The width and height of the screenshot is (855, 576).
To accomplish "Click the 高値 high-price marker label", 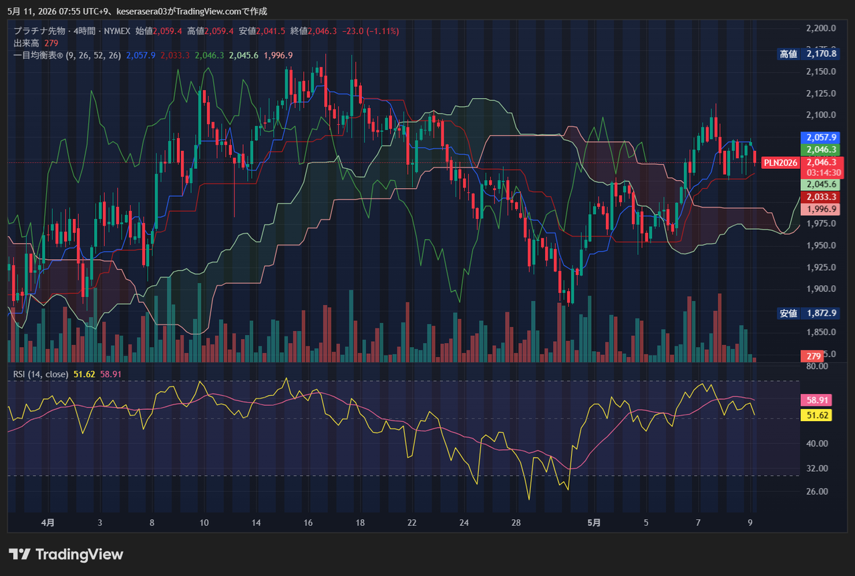I will pyautogui.click(x=788, y=54).
